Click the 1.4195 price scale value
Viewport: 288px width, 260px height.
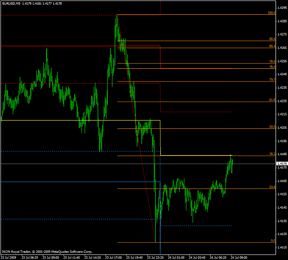pyautogui.click(x=282, y=141)
